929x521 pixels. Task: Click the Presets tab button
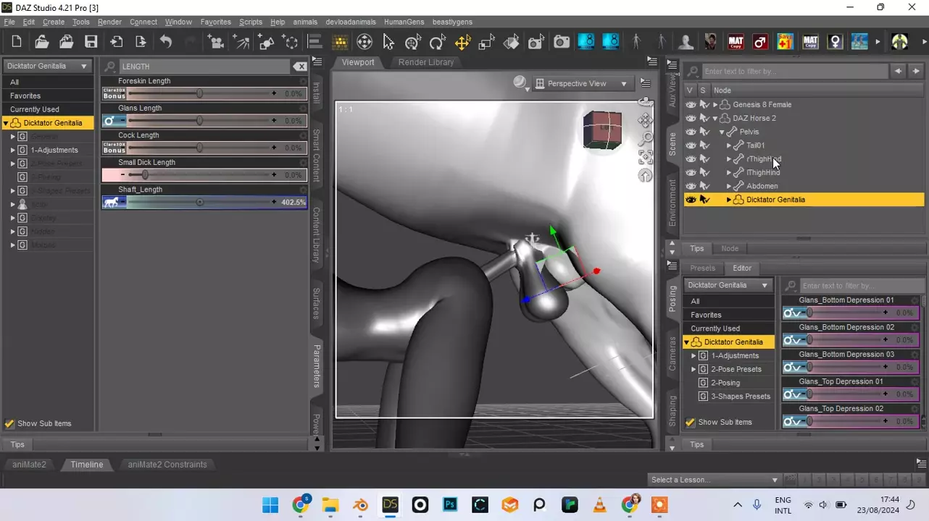(702, 268)
